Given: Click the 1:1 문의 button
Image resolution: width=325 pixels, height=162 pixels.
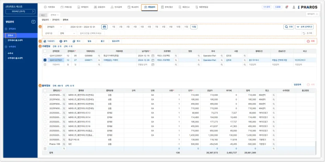Looking at the screenshot, I should click(267, 7).
